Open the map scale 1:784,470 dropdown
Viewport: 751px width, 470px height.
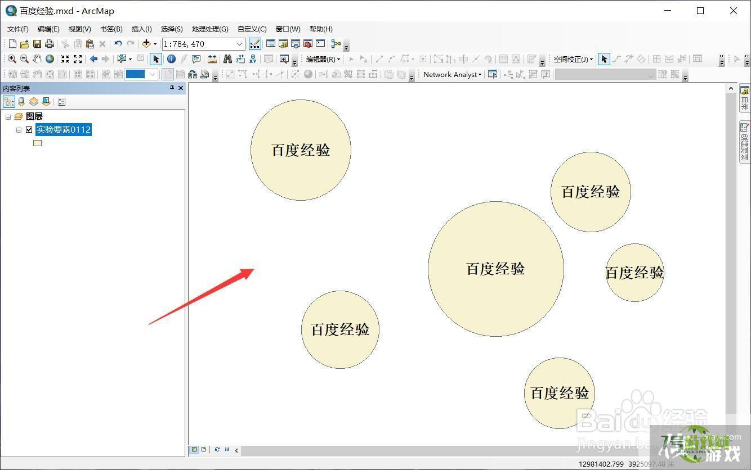tap(239, 44)
